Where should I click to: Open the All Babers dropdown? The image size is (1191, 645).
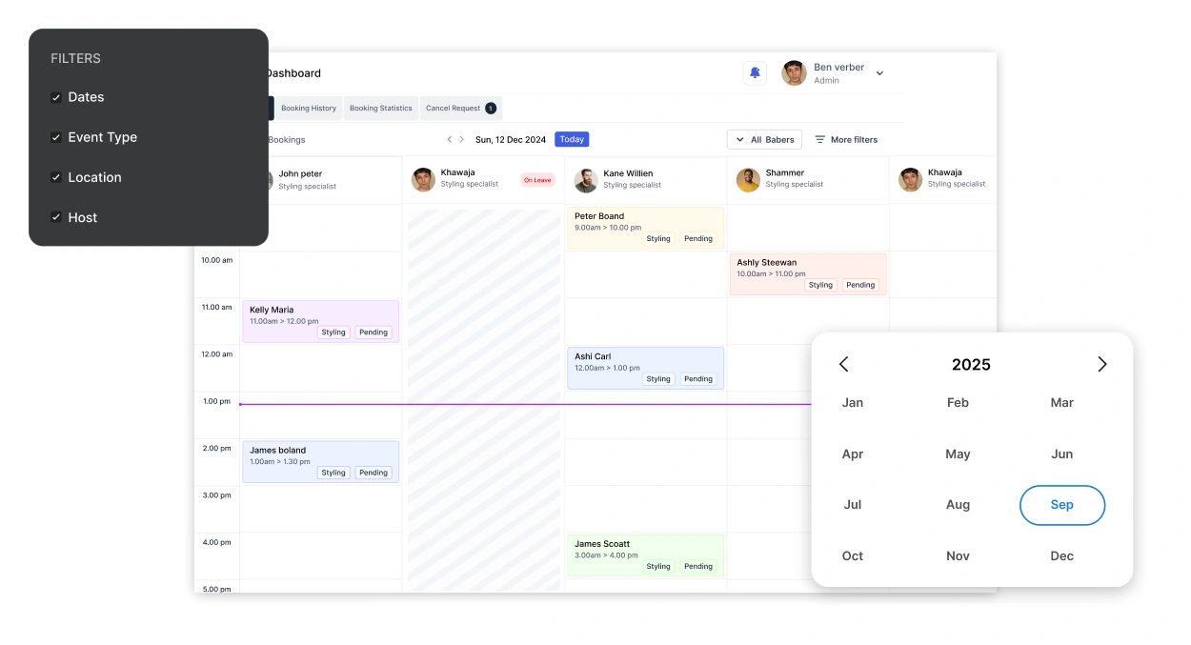[x=764, y=140]
